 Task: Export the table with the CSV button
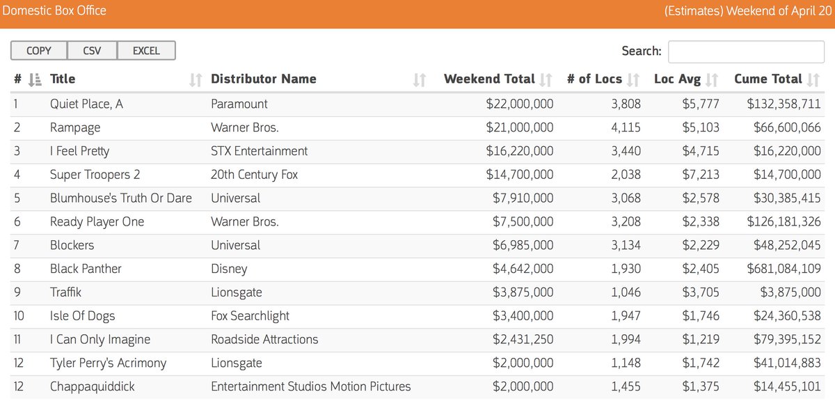click(92, 51)
